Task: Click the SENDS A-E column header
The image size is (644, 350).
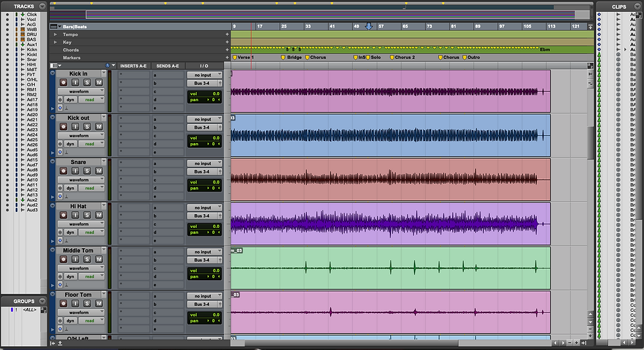Action: pyautogui.click(x=168, y=66)
